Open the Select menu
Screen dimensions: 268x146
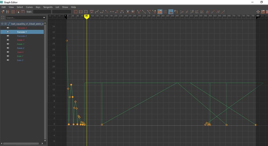(x=20, y=7)
